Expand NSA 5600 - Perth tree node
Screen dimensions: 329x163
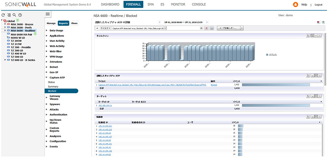[x=5, y=27]
